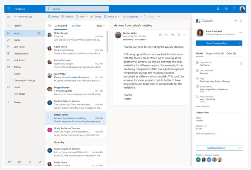The width and height of the screenshot is (251, 170).
Task: Open the notifications bell
Action: pos(218,9)
